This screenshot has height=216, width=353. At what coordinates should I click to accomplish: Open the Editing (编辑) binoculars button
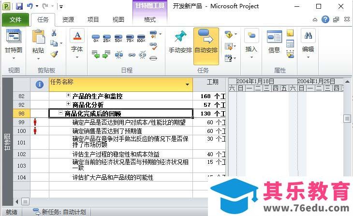308,43
